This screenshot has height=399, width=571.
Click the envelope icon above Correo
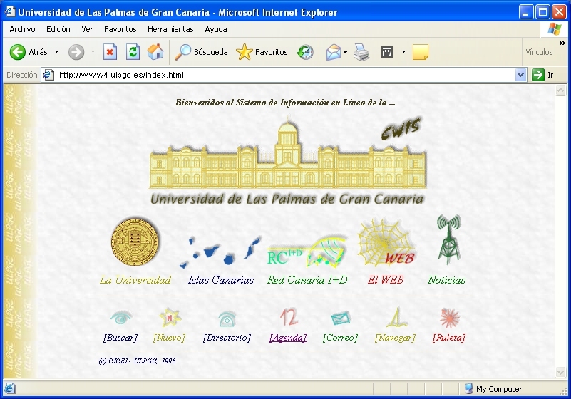(x=341, y=318)
